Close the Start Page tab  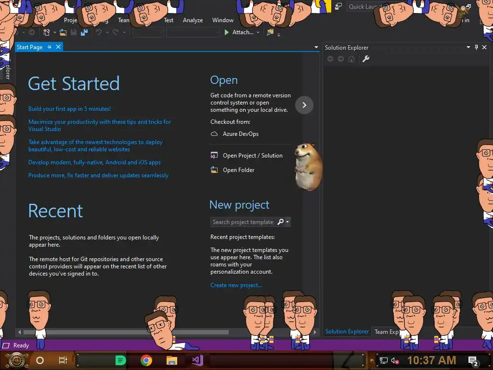58,47
